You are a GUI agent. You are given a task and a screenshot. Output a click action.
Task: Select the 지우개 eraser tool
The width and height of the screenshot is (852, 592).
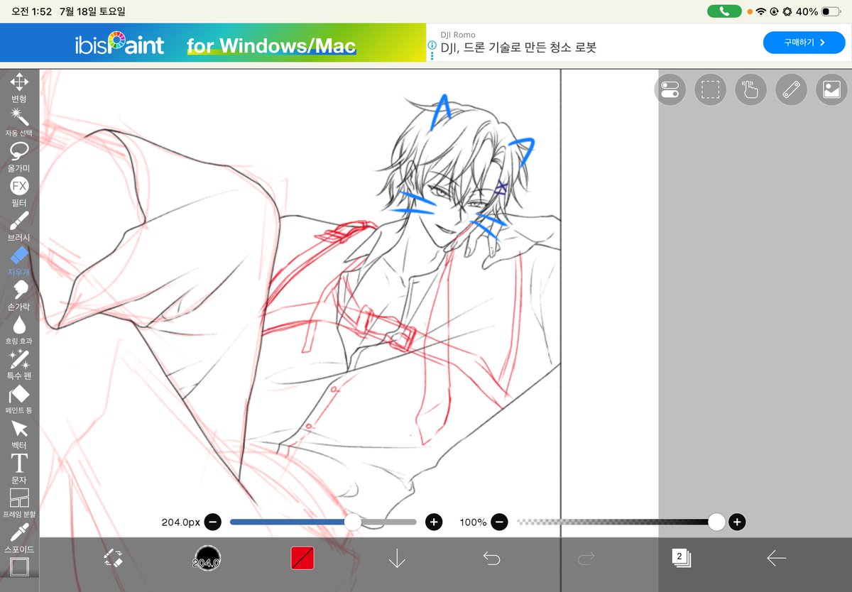pyautogui.click(x=19, y=261)
